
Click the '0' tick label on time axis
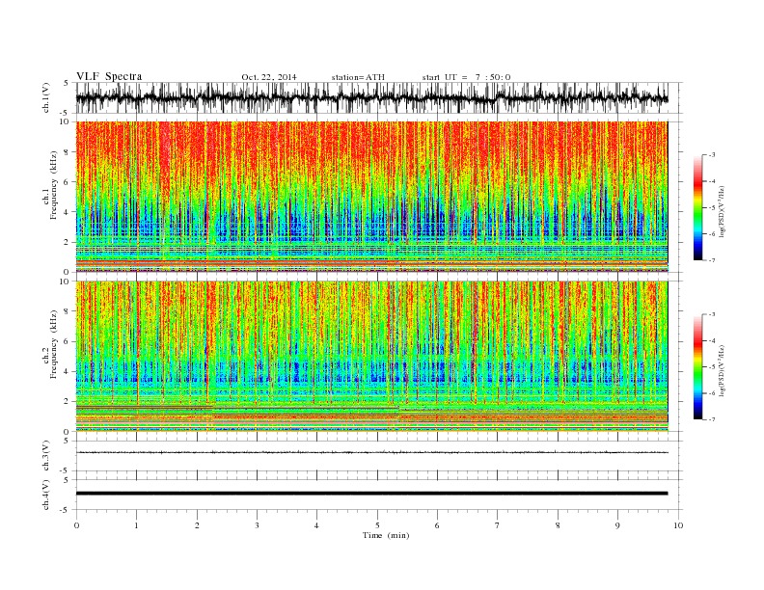76,525
